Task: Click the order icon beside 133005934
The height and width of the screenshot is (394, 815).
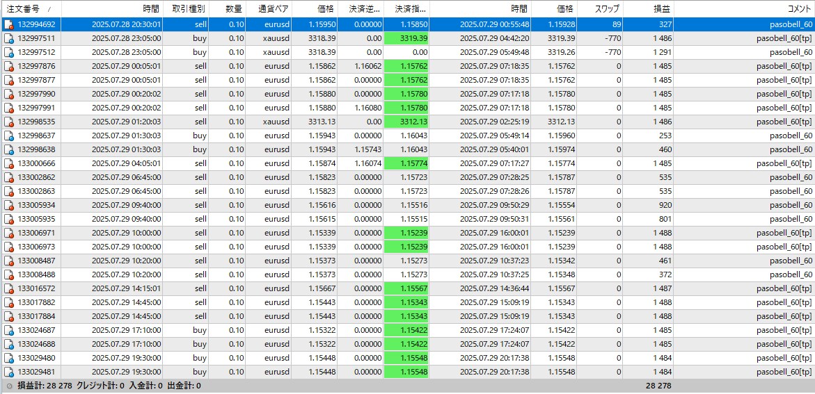Action: coord(8,205)
